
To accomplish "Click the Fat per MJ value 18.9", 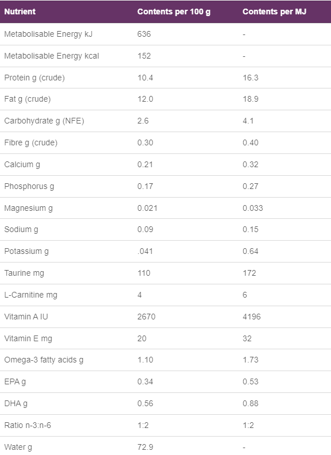I will pos(251,99).
